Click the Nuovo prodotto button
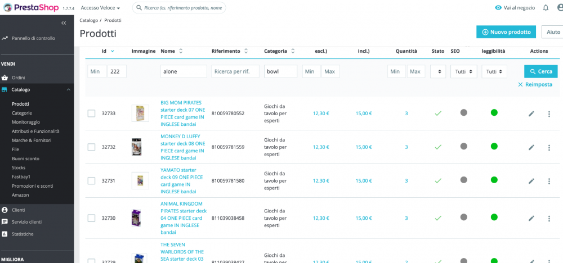Screen dimensions: 563x263 click(x=506, y=32)
